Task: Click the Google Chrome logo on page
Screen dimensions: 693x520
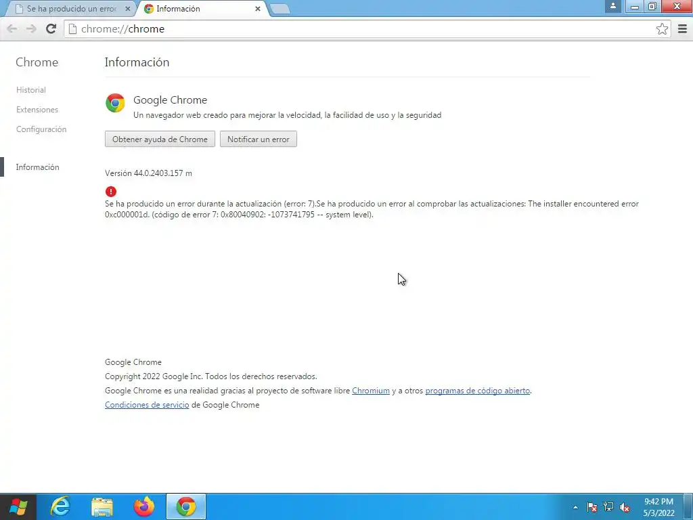Action: [x=115, y=103]
